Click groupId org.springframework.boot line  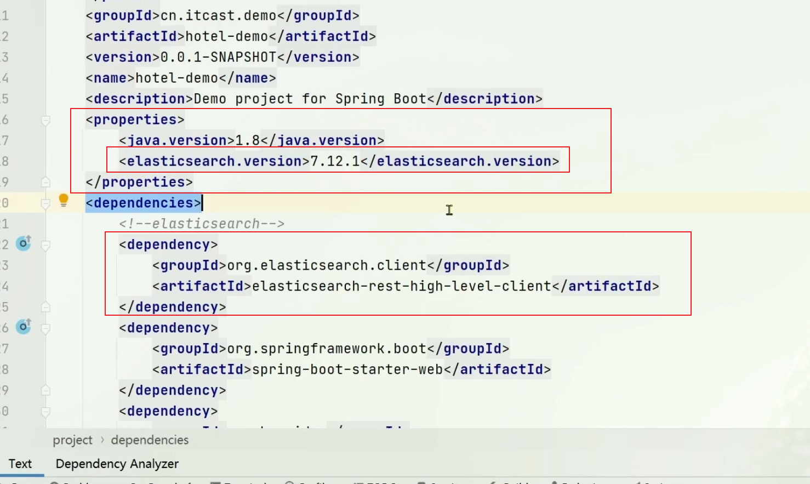point(331,349)
